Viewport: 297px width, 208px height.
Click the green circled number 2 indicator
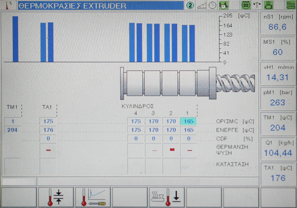click(x=190, y=5)
